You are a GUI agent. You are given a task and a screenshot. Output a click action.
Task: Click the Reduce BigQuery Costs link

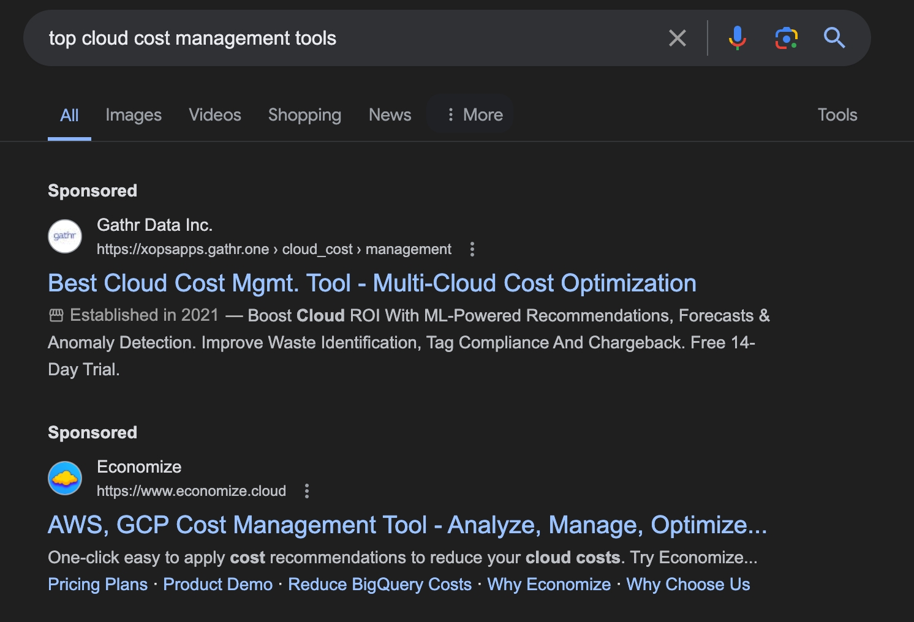coord(380,585)
